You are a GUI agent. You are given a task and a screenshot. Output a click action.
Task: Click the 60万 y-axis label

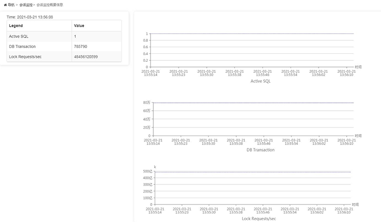click(147, 111)
